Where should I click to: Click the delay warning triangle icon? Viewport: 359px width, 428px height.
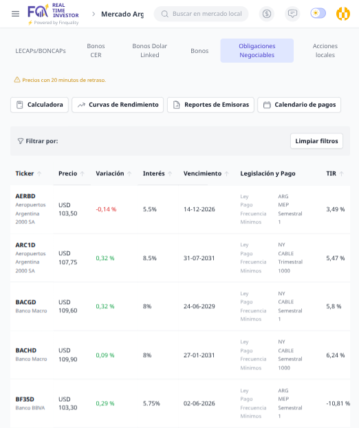(17, 80)
